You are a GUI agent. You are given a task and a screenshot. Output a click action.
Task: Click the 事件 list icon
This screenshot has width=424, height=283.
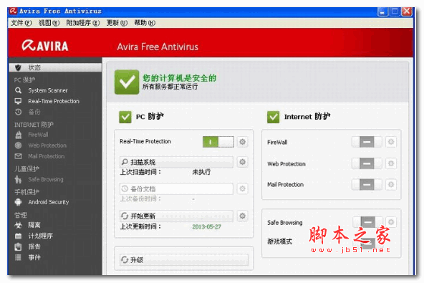click(x=18, y=257)
